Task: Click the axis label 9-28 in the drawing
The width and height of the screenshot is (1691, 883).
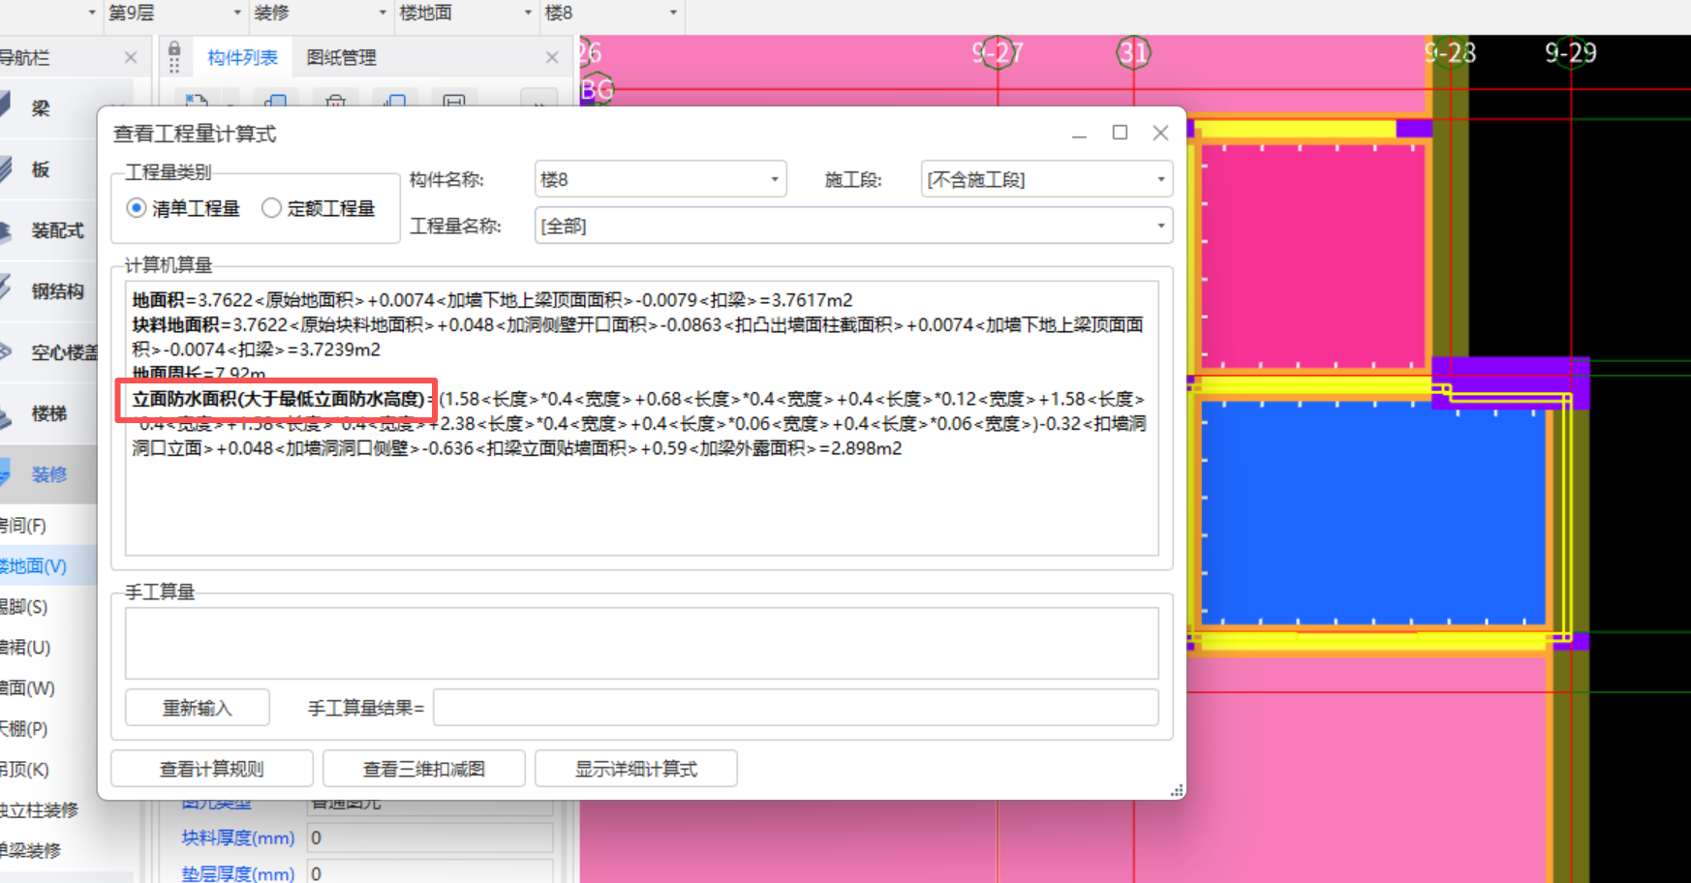Action: [1450, 52]
